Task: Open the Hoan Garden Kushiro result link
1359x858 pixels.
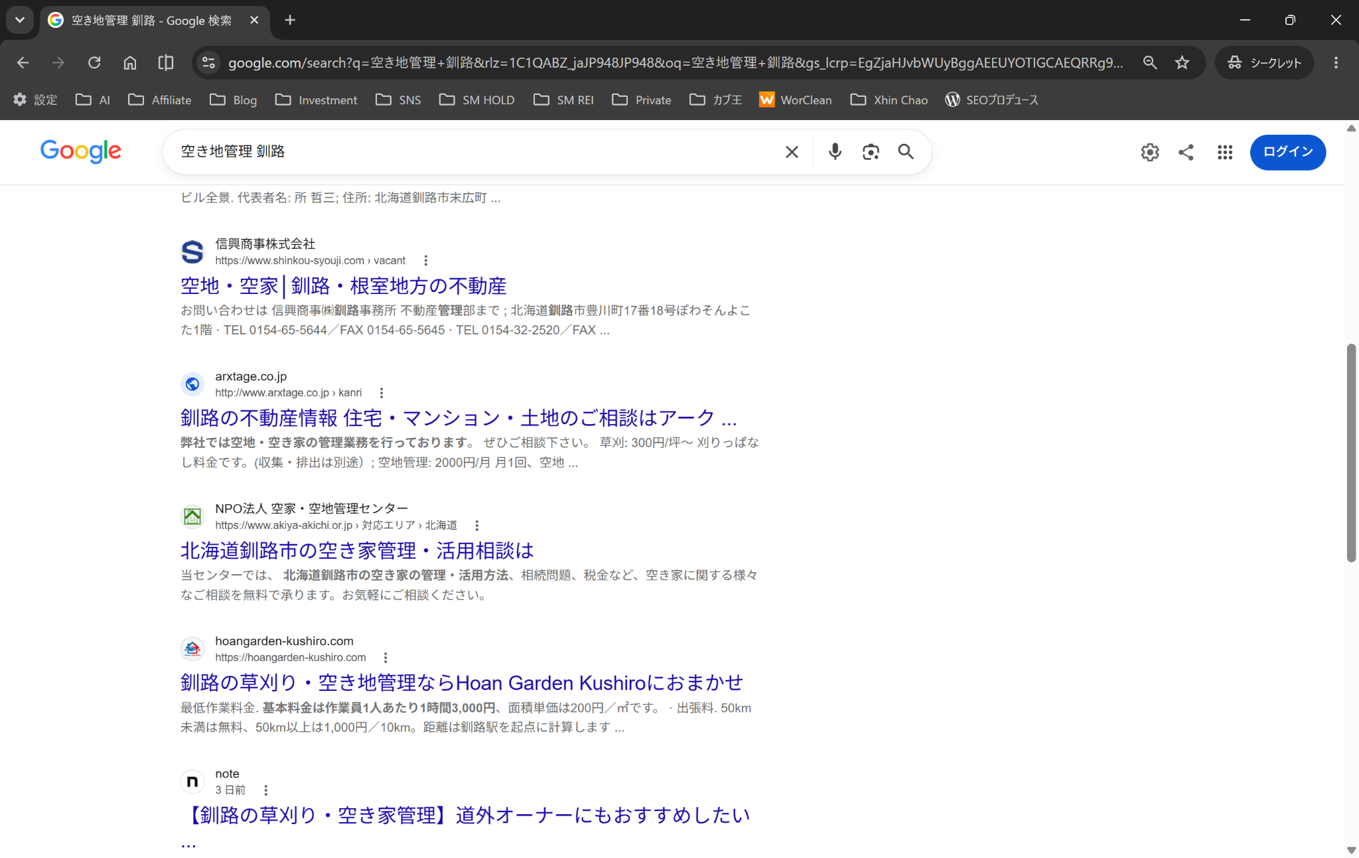Action: [x=462, y=683]
